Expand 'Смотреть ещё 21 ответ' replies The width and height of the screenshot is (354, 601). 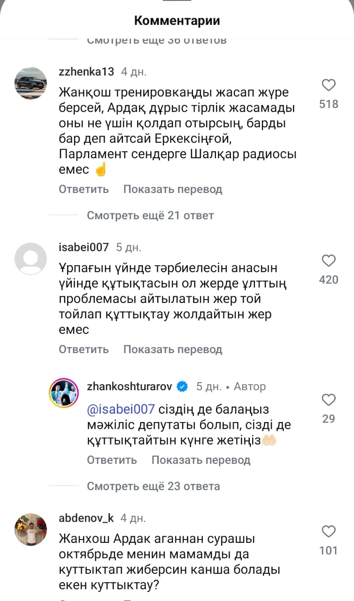(x=150, y=216)
